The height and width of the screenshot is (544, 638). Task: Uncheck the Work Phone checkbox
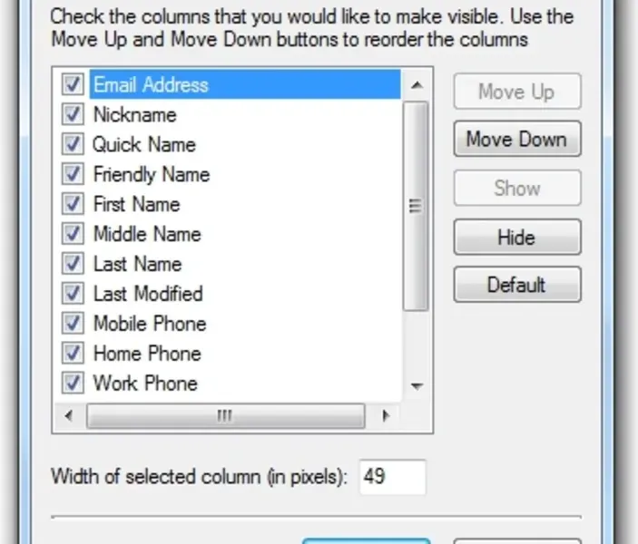(x=73, y=384)
